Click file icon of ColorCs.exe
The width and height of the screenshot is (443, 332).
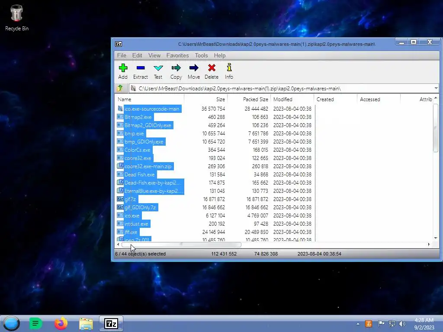(120, 150)
